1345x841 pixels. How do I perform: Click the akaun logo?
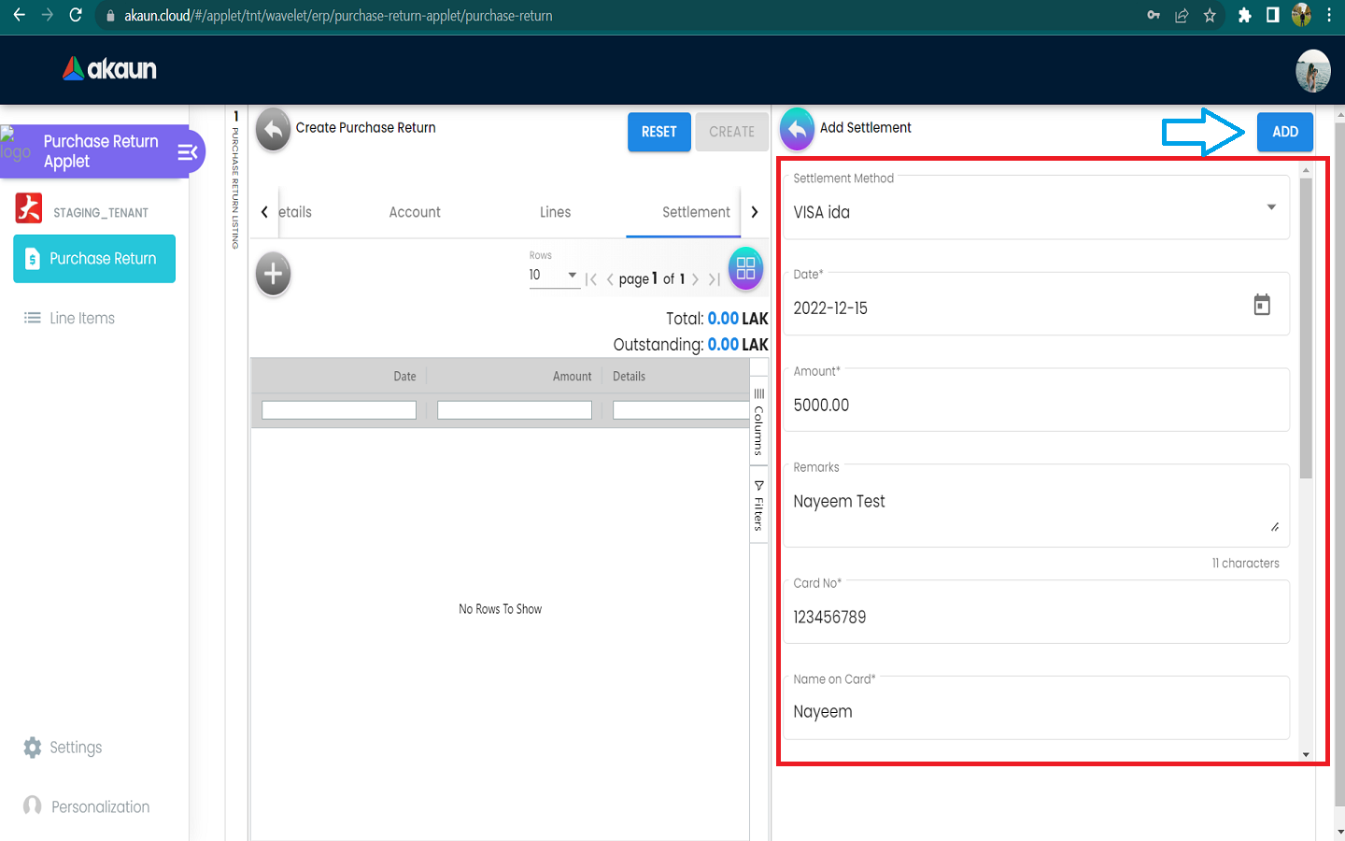point(109,68)
